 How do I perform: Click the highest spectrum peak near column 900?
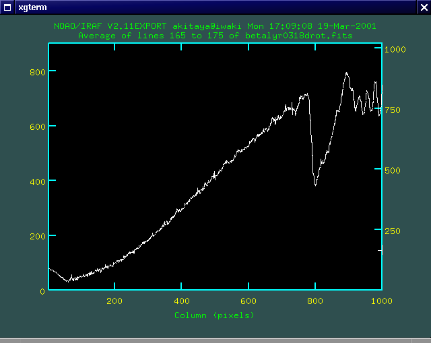tap(347, 73)
